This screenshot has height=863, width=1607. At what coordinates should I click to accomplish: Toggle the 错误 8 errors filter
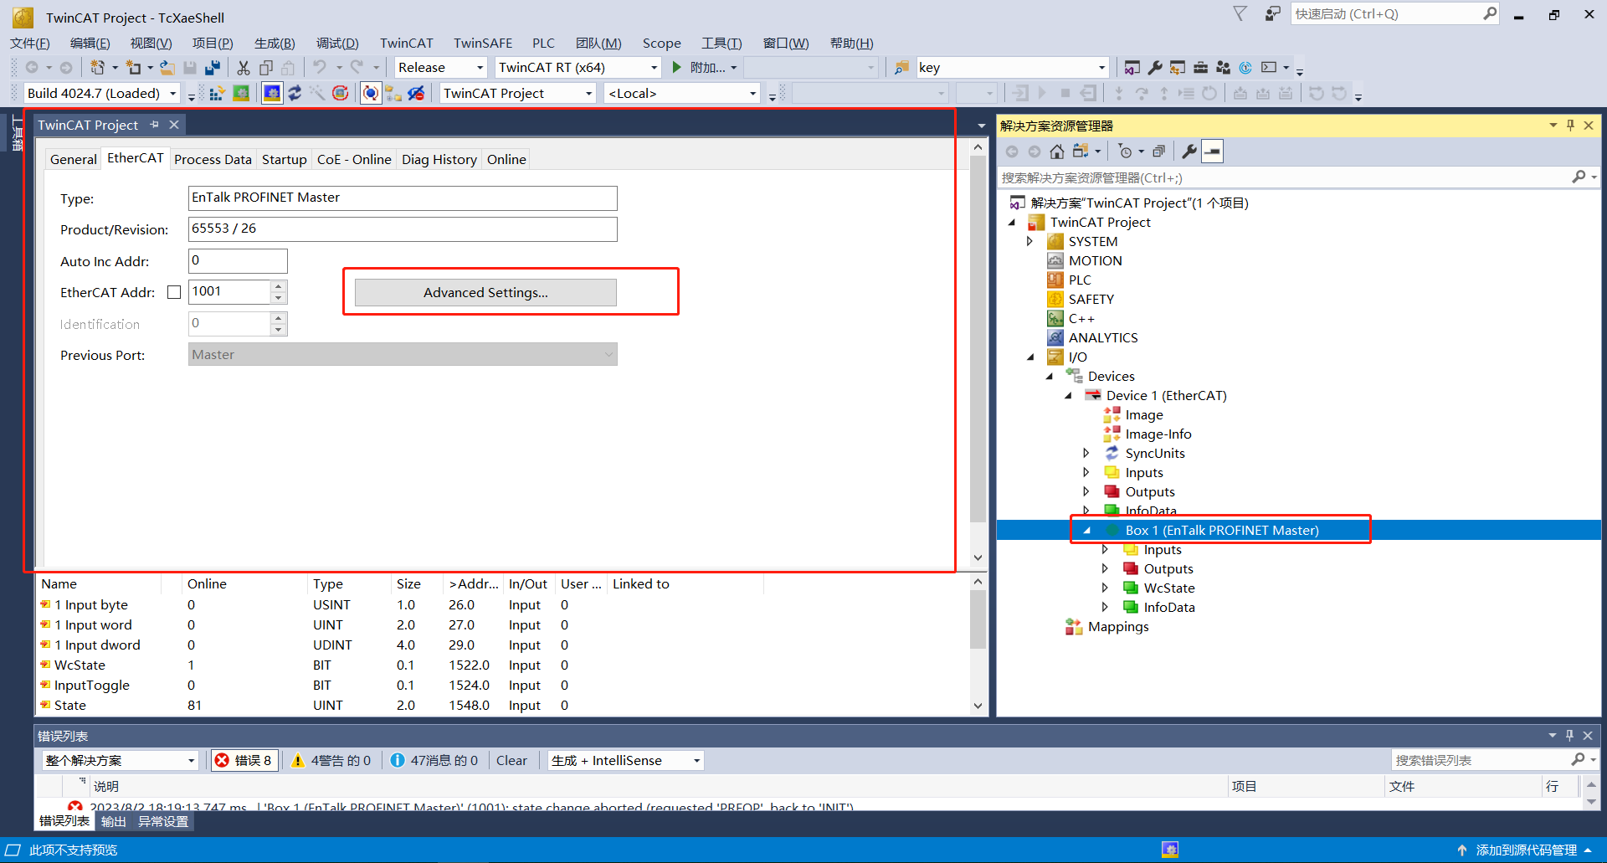coord(244,760)
